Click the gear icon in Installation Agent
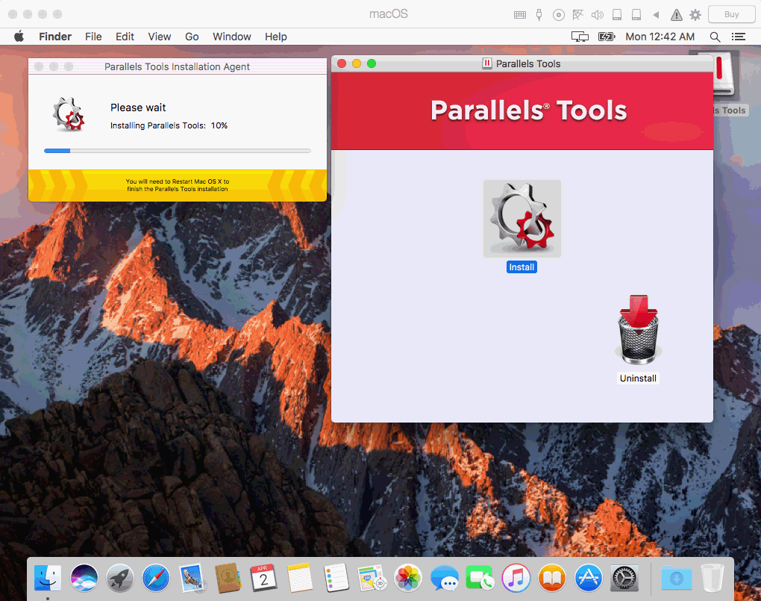Viewport: 761px width, 601px height. click(x=69, y=115)
